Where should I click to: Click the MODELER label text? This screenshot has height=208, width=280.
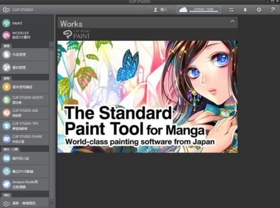click(20, 33)
